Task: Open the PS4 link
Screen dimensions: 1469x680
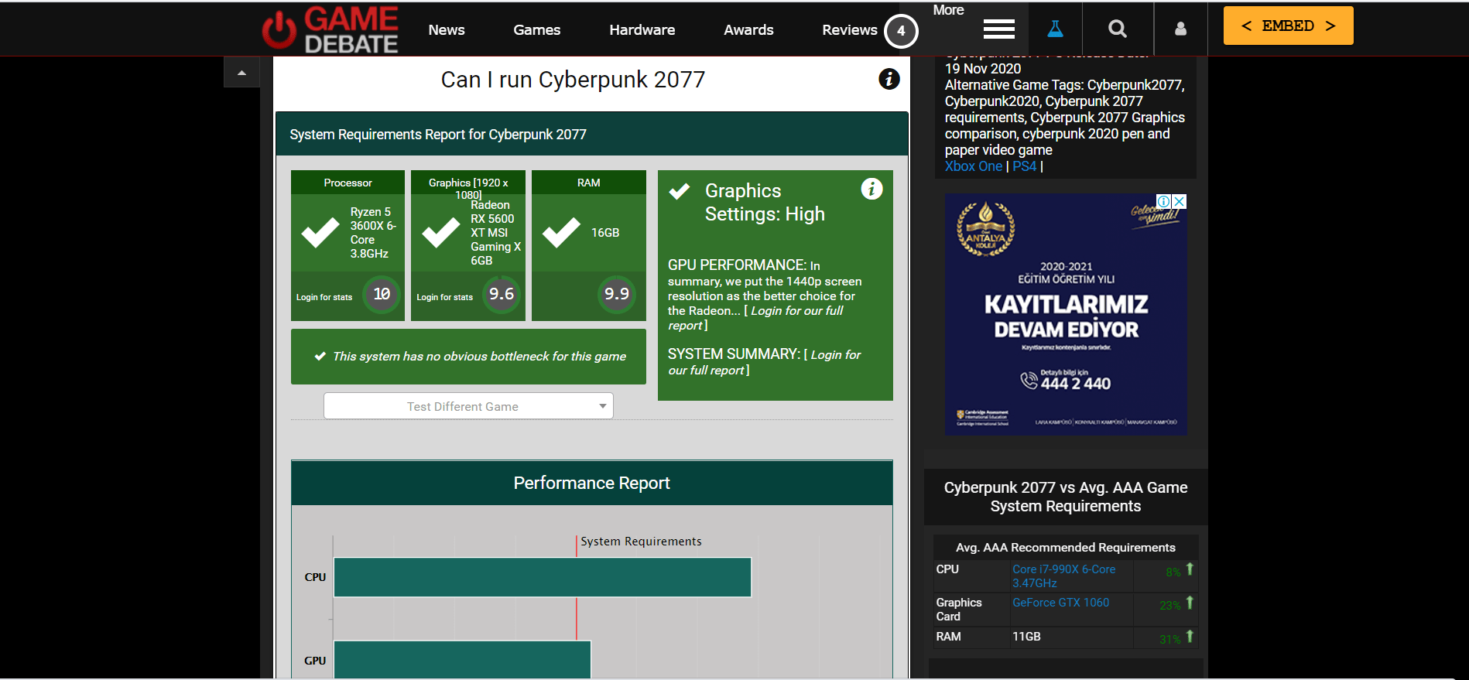Action: [1024, 166]
